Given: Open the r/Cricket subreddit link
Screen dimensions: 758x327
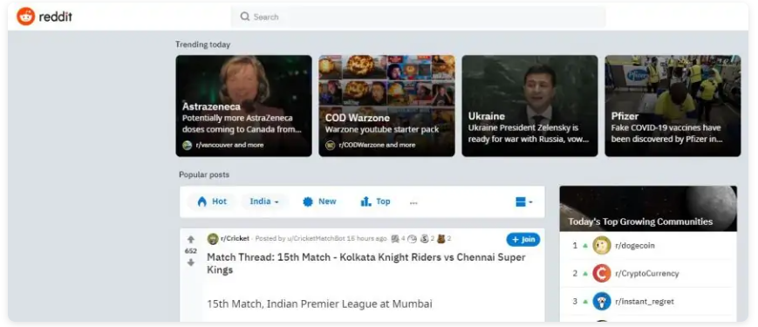Looking at the screenshot, I should click(235, 239).
